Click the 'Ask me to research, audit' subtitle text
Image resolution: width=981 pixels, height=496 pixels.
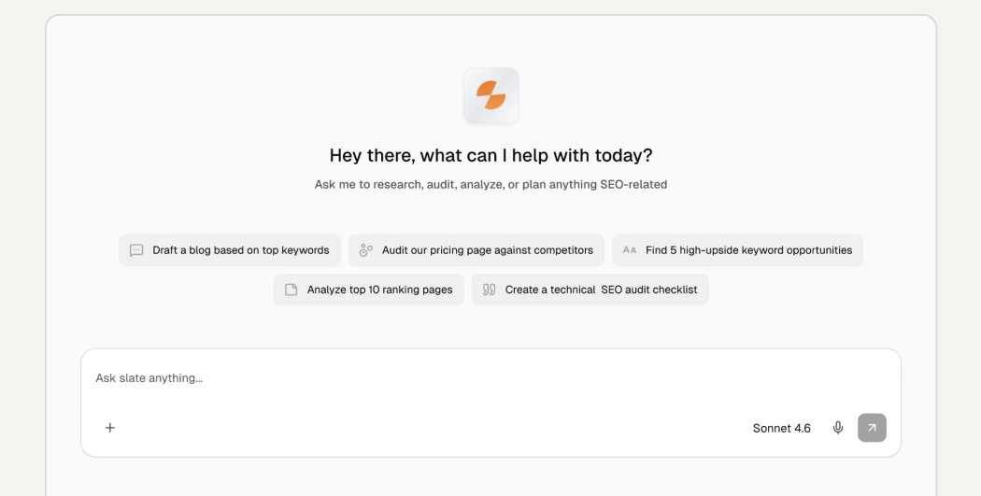click(x=491, y=185)
